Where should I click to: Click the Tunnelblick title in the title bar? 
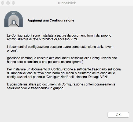coord(66,3)
